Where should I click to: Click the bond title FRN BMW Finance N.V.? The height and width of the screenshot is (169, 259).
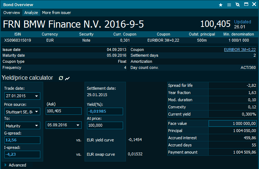[x=73, y=24]
